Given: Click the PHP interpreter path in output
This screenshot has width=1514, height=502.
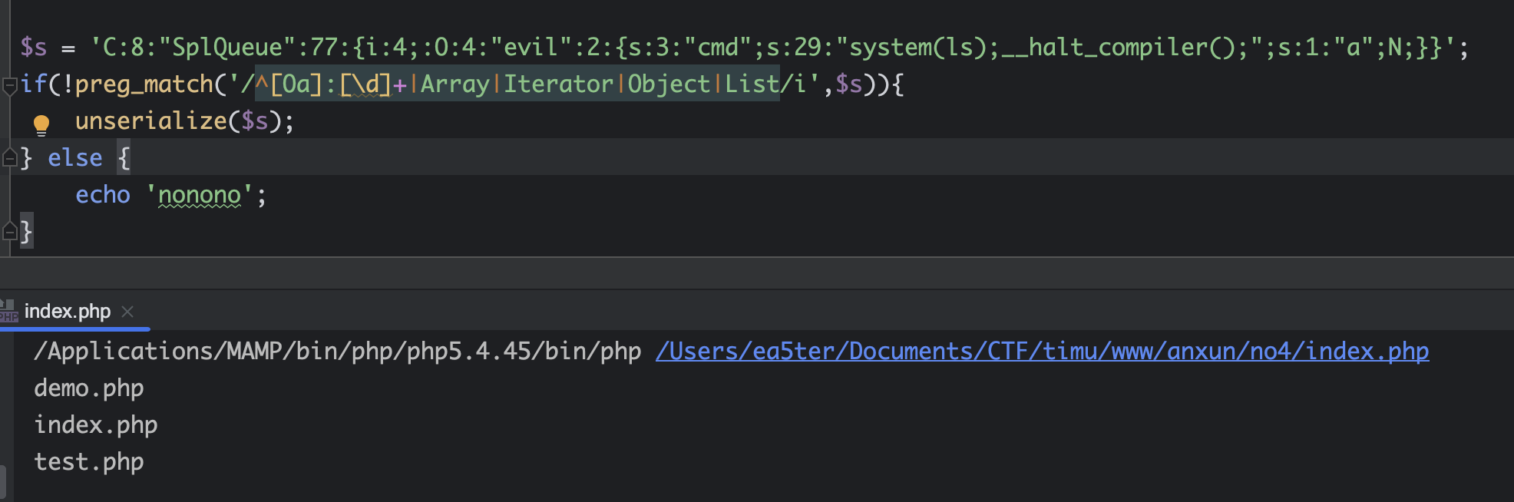Looking at the screenshot, I should (337, 351).
